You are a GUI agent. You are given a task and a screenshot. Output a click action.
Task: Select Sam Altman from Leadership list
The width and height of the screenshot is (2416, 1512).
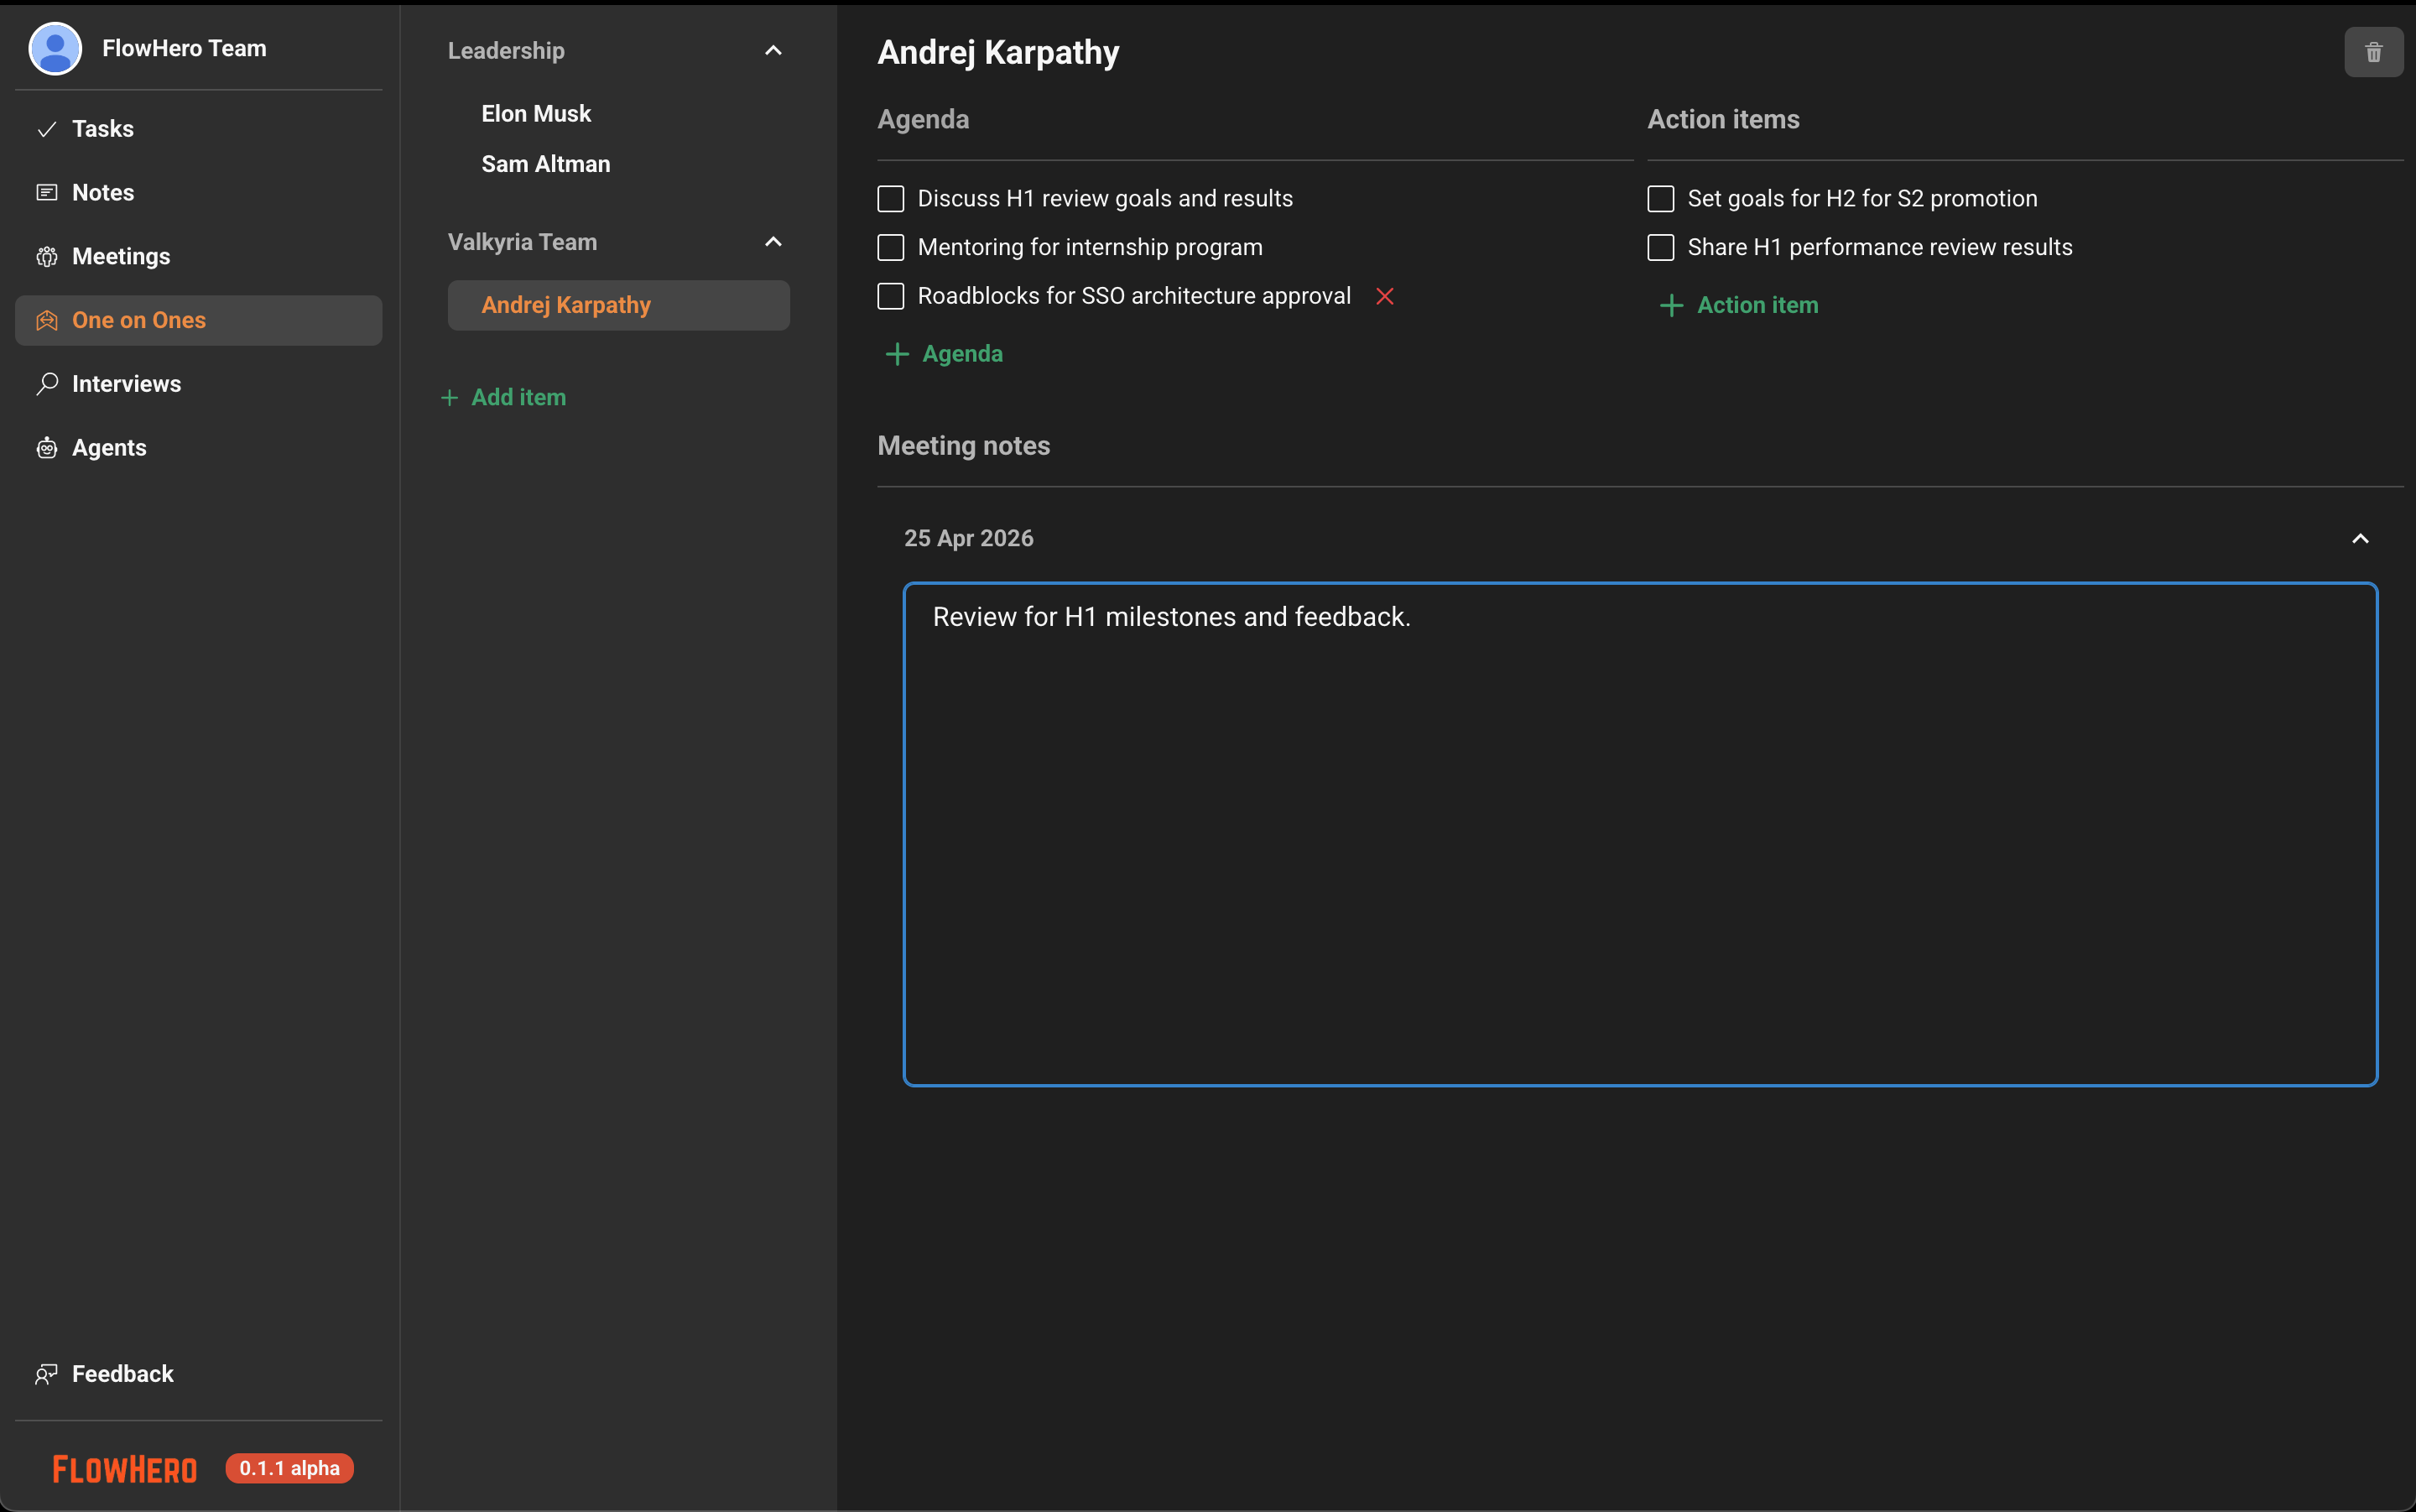546,164
